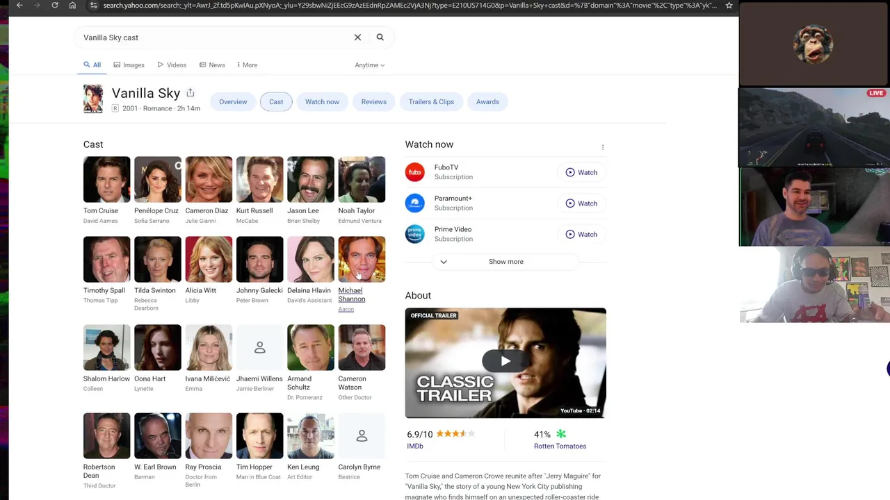Click Vanilla Sky poster thumbnail

(x=93, y=99)
